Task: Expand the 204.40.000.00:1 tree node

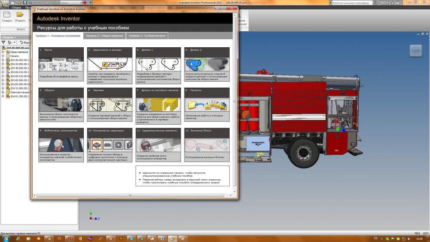Action: 3,68
